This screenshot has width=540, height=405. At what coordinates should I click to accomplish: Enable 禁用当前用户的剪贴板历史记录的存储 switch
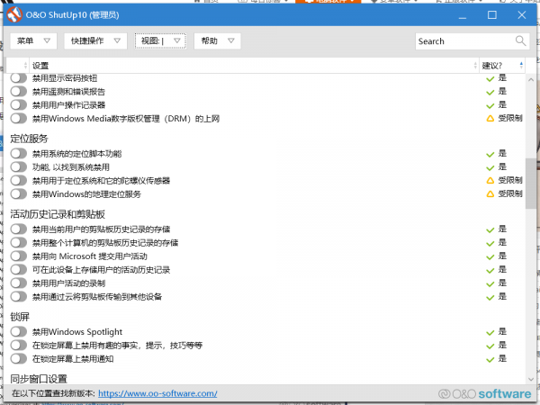(x=19, y=229)
